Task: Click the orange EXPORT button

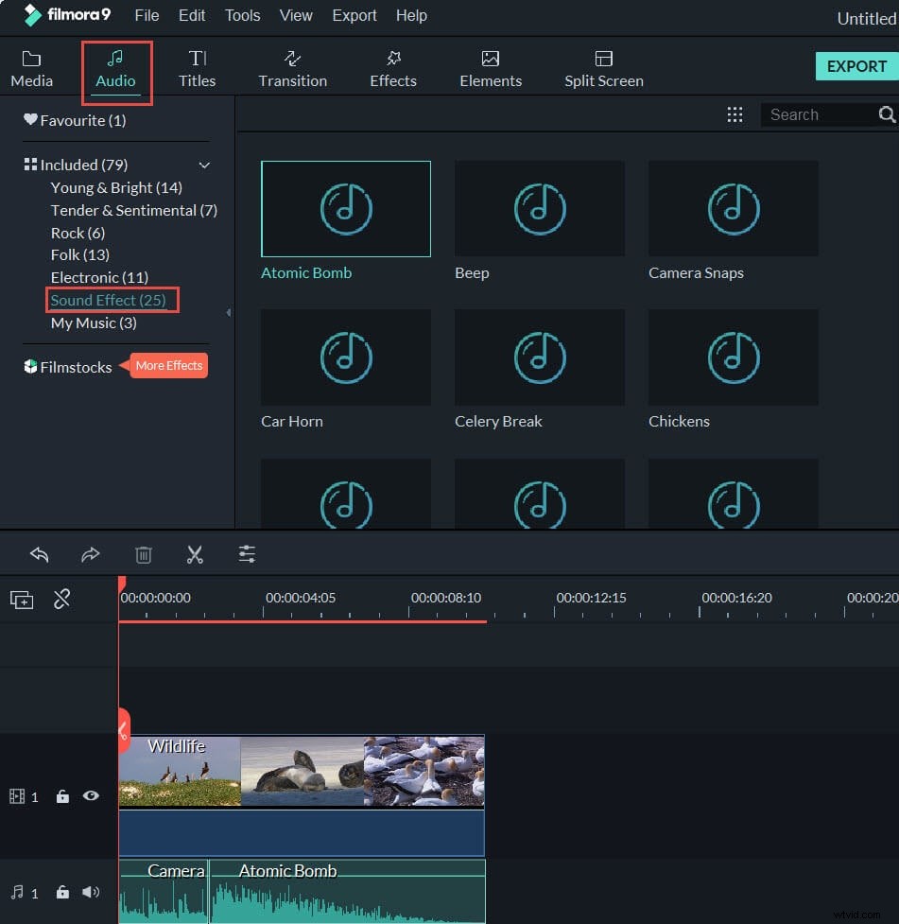Action: click(x=856, y=66)
